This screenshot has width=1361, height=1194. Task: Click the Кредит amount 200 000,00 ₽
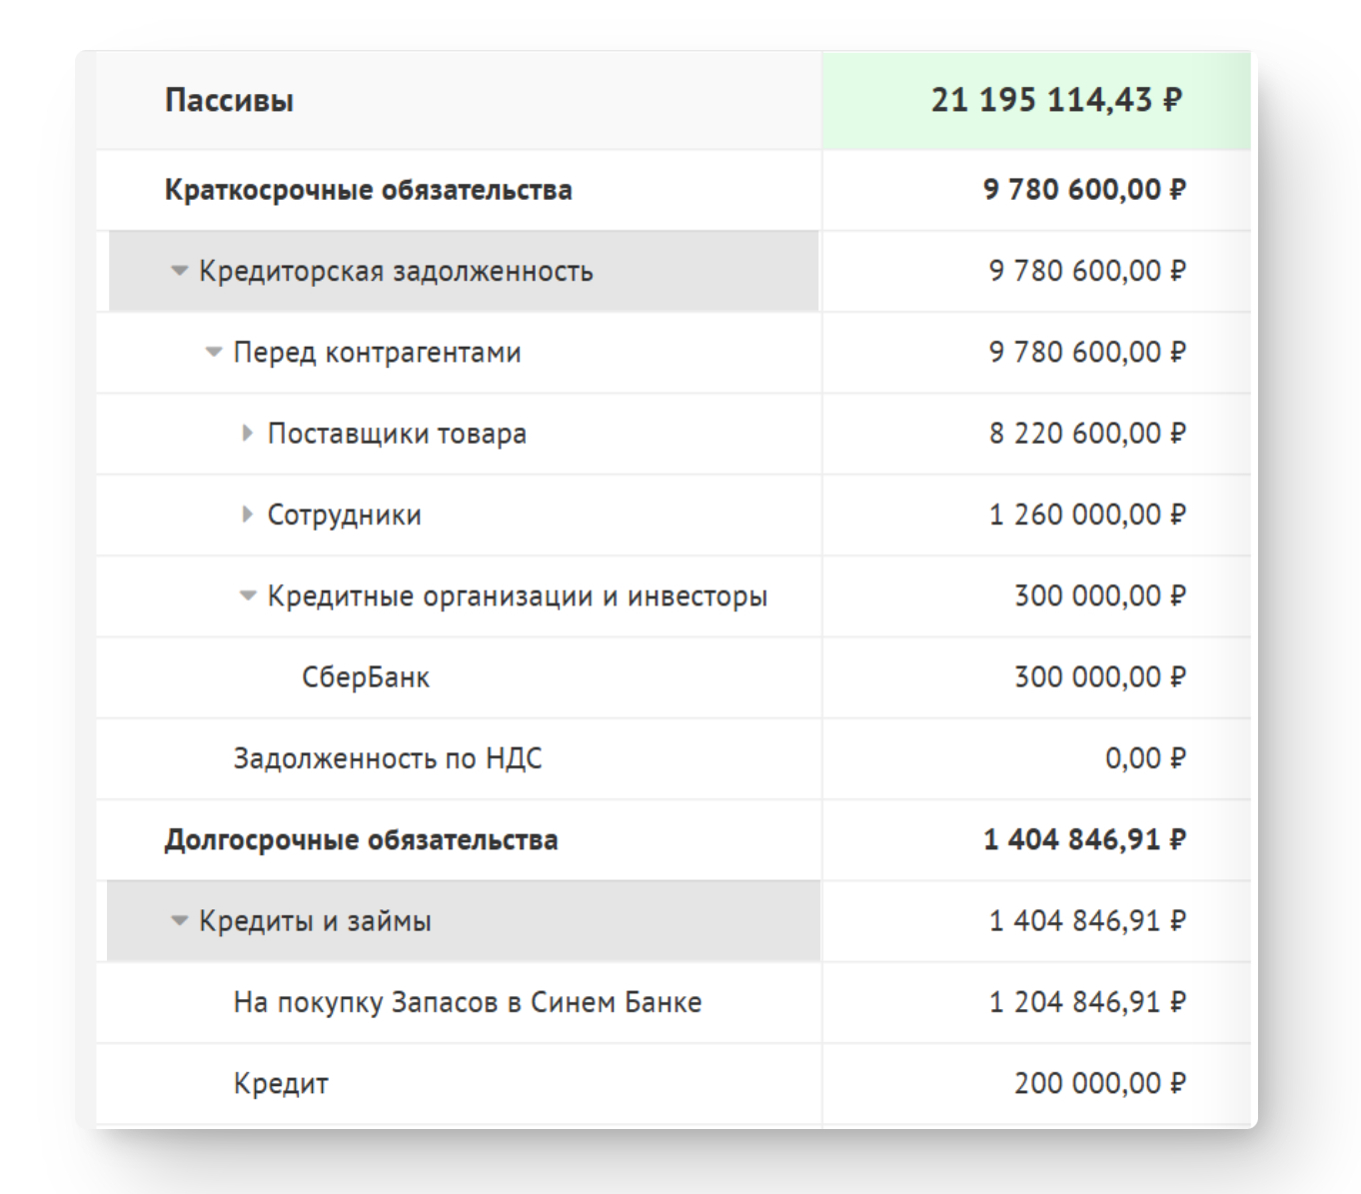click(x=1099, y=1084)
